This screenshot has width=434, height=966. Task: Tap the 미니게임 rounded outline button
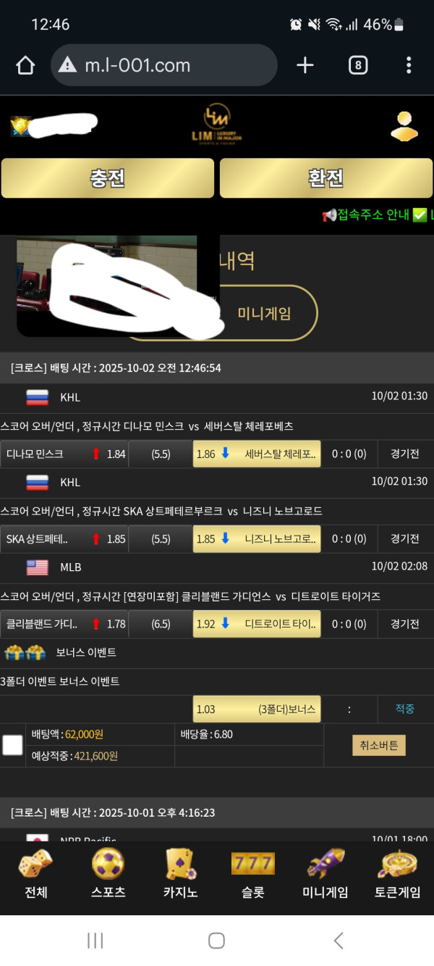pyautogui.click(x=264, y=313)
